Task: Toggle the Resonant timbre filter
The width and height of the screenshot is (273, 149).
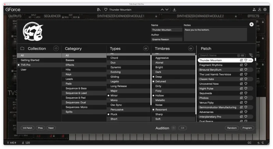Action: point(173,110)
